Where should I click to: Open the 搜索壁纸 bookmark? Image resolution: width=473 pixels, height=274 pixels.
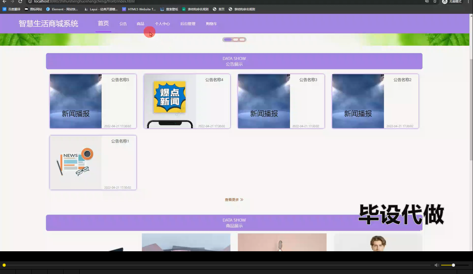(169, 9)
